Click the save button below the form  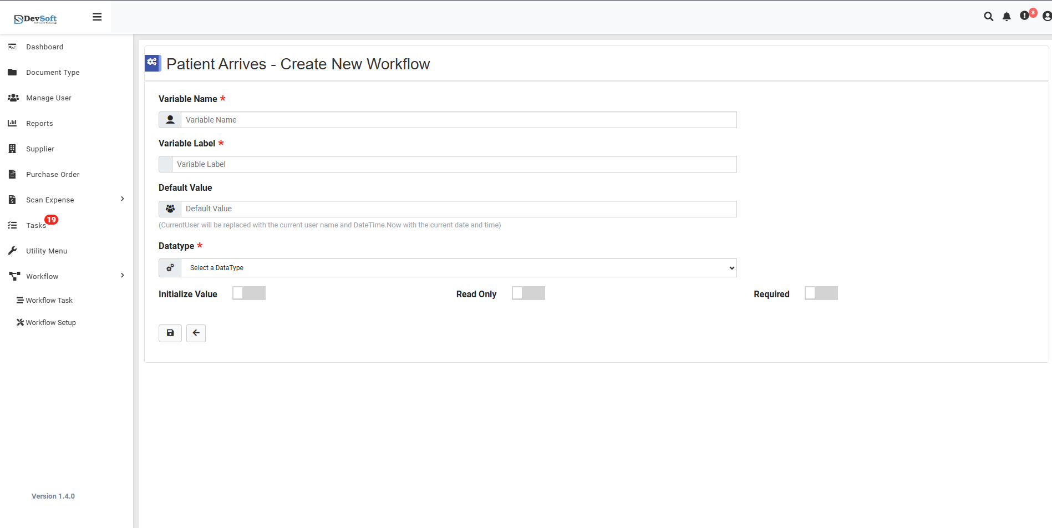click(170, 333)
